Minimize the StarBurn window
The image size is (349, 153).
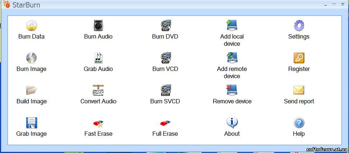click(x=326, y=4)
